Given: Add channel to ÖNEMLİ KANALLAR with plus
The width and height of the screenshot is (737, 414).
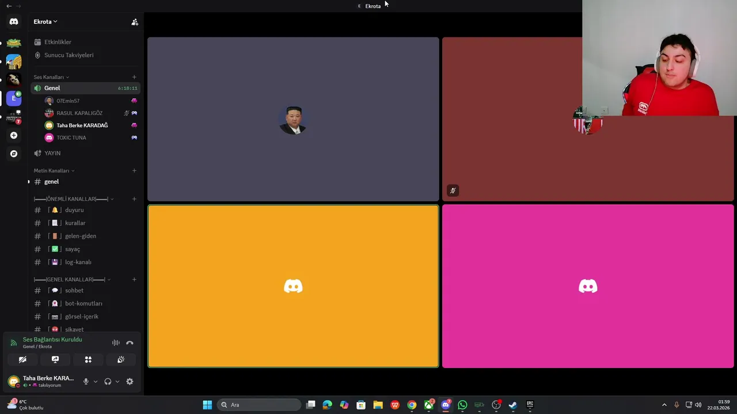Looking at the screenshot, I should click(x=134, y=199).
